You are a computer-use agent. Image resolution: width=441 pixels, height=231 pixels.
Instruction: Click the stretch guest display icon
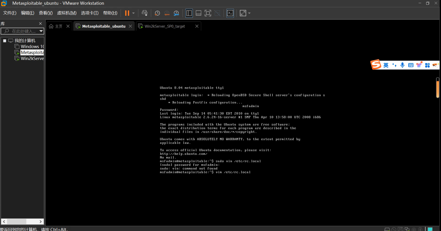(243, 13)
